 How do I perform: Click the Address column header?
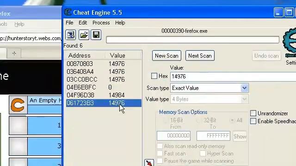click(x=85, y=55)
